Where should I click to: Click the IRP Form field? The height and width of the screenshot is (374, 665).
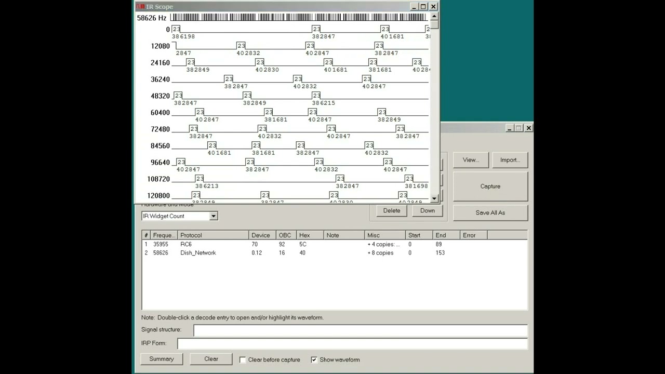(x=352, y=343)
